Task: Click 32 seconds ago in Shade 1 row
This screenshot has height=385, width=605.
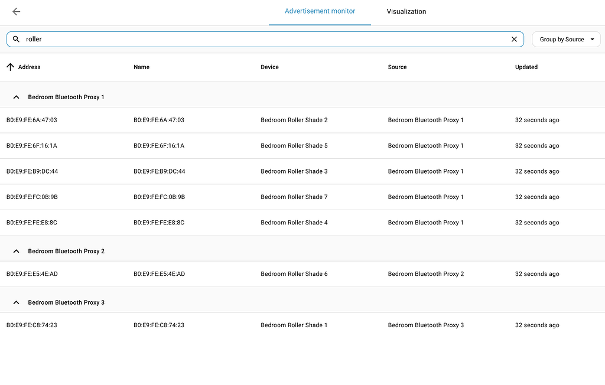Action: [537, 325]
